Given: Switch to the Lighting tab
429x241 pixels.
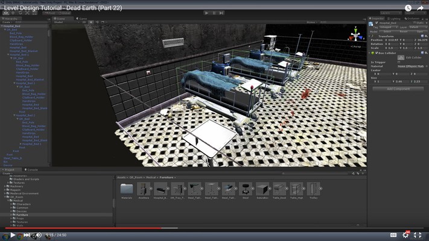Looking at the screenshot, I should pos(396,18).
